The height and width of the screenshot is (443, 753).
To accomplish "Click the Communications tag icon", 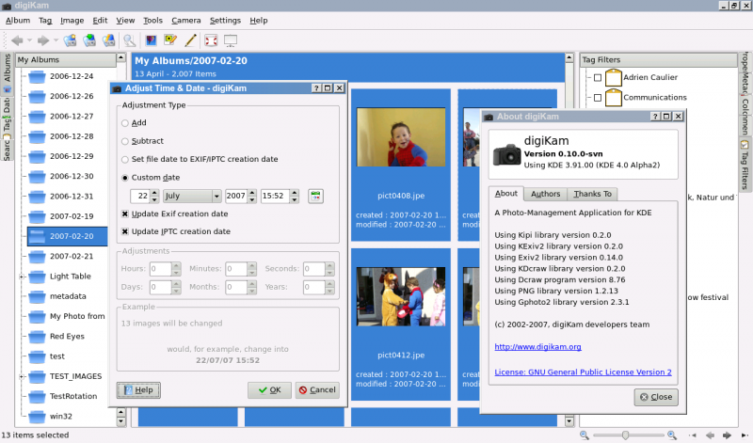I will pos(614,98).
